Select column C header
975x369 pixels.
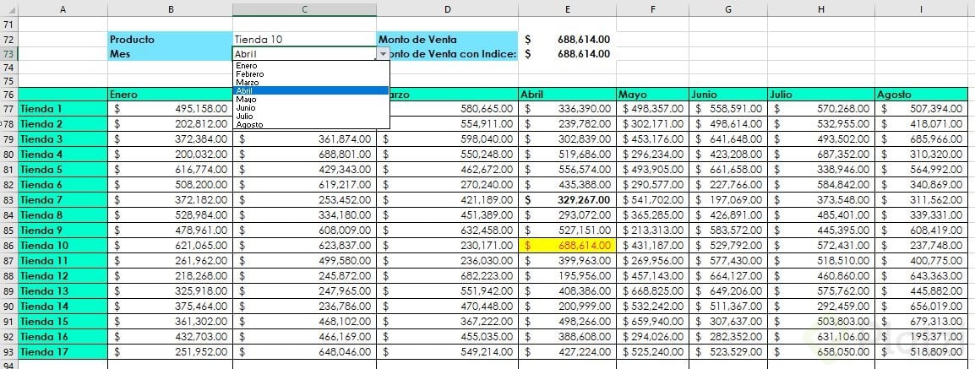305,8
